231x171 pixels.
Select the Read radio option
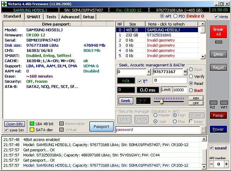click(x=191, y=83)
